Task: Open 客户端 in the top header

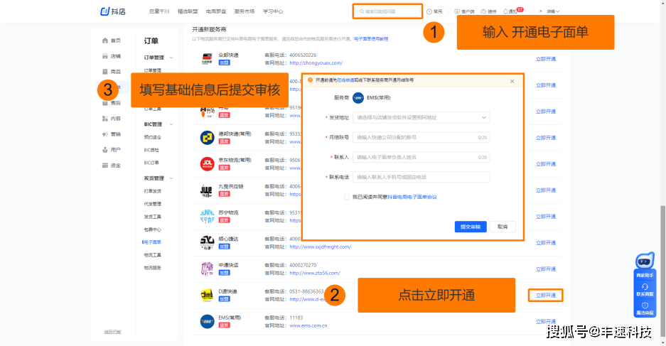Action: [x=464, y=11]
